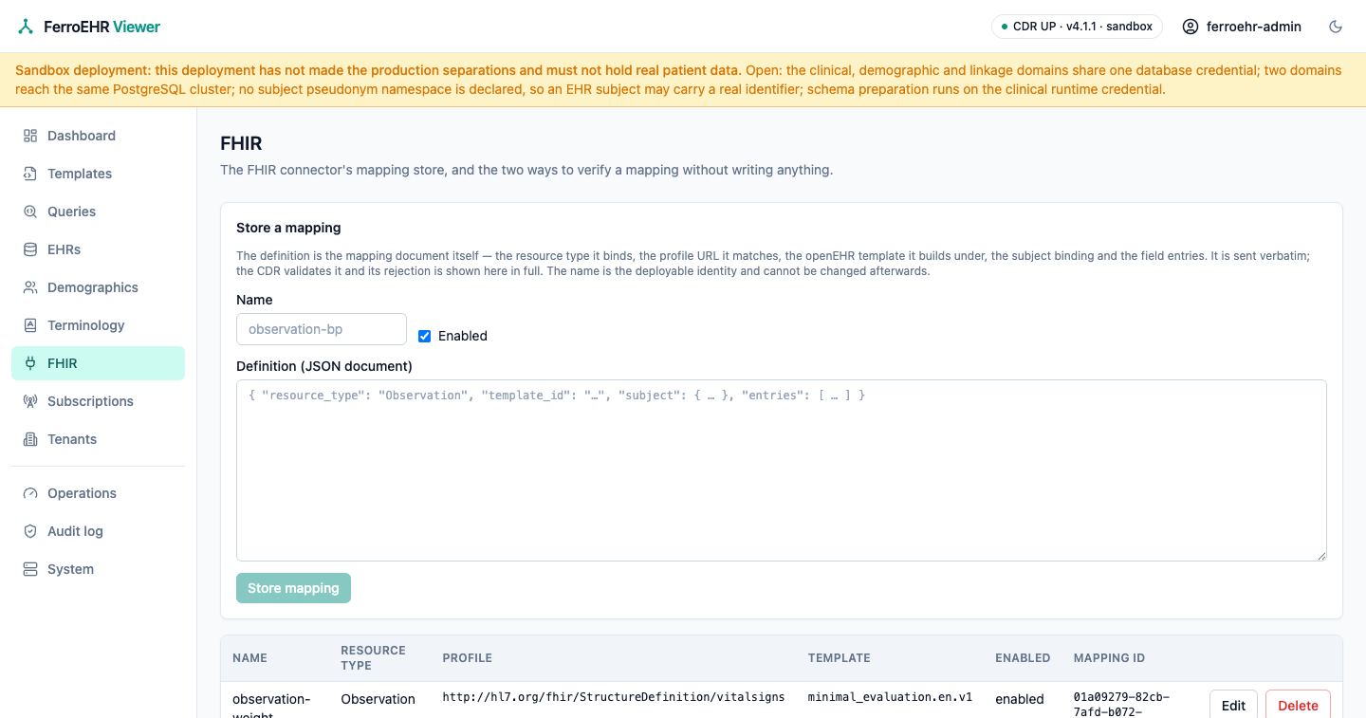Image resolution: width=1366 pixels, height=718 pixels.
Task: Click the mapping ID value starting 01a09279
Action: (x=1121, y=705)
